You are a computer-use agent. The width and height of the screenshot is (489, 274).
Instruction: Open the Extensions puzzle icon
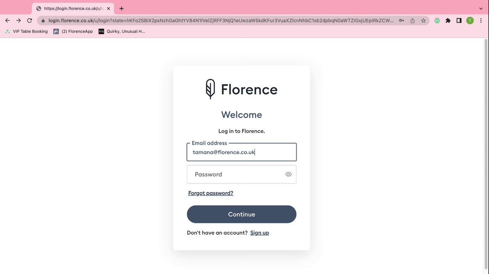tap(448, 21)
